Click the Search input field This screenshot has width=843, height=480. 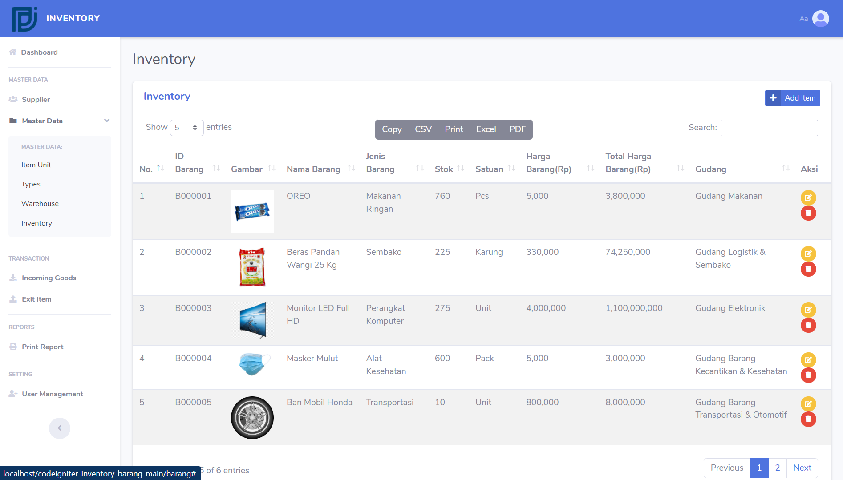click(x=769, y=128)
